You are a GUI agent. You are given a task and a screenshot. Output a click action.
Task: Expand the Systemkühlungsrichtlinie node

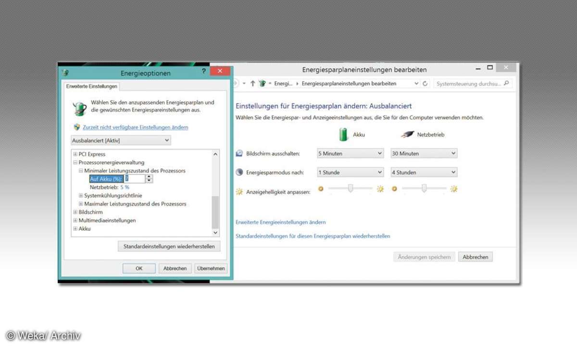coord(81,196)
